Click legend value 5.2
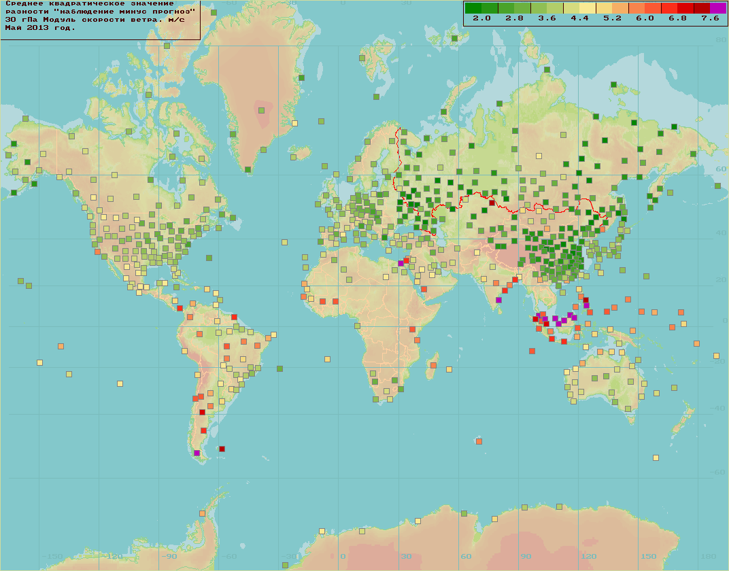Screen dimensions: 729x571 pos(612,18)
